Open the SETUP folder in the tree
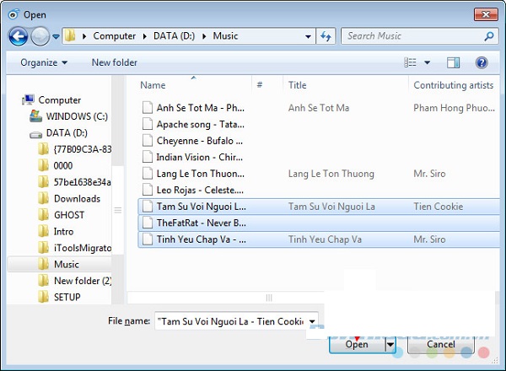This screenshot has width=506, height=371. click(59, 297)
